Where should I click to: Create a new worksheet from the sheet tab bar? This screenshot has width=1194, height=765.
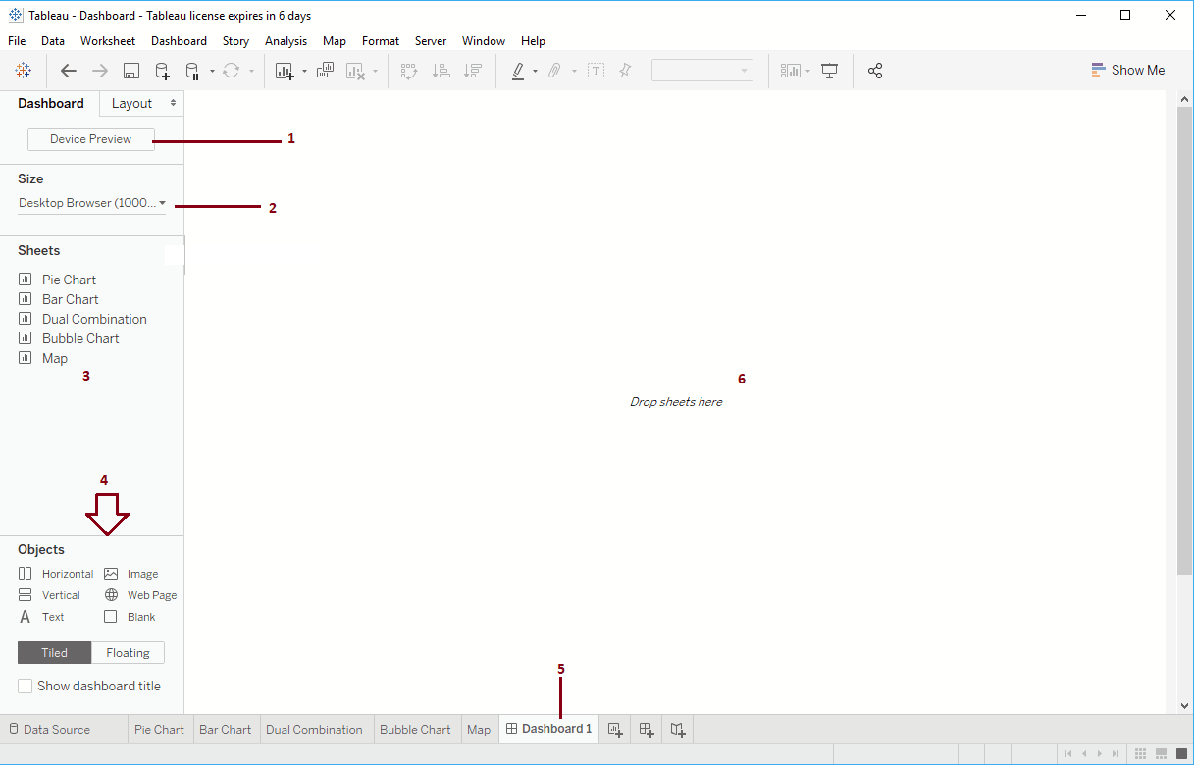[x=614, y=729]
